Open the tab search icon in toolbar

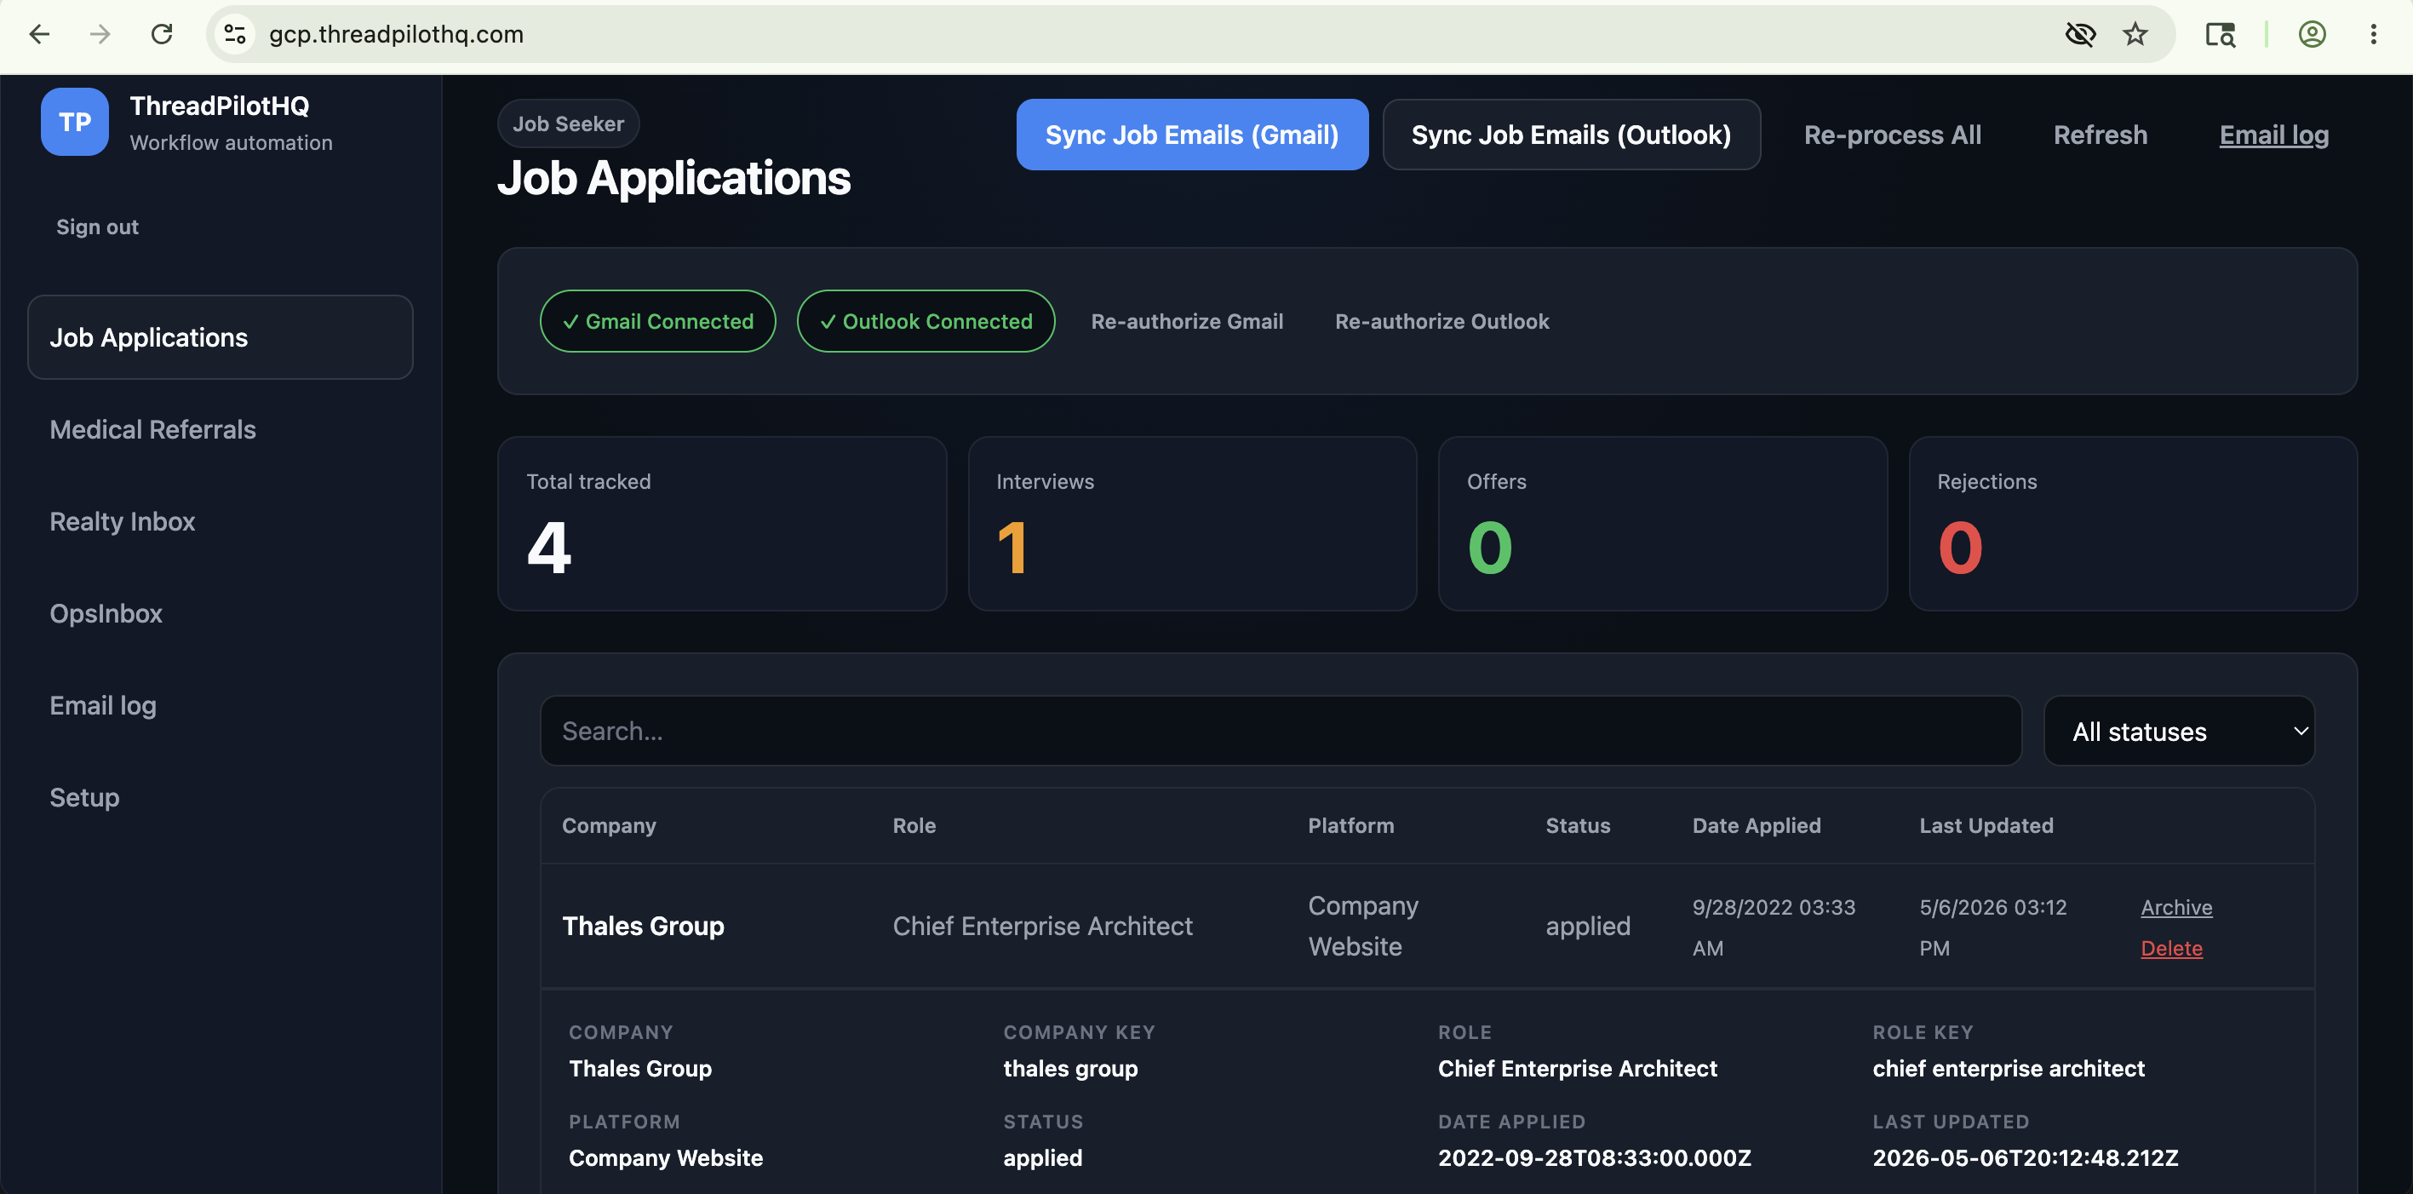tap(2220, 35)
